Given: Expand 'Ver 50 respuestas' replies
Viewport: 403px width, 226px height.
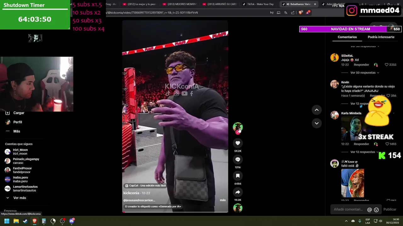Looking at the screenshot, I should [x=365, y=73].
